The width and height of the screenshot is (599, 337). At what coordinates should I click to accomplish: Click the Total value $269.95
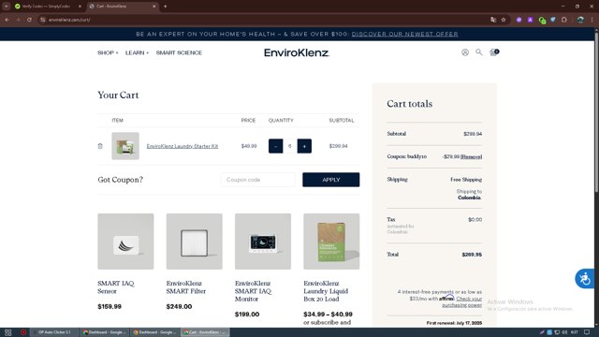pos(472,255)
